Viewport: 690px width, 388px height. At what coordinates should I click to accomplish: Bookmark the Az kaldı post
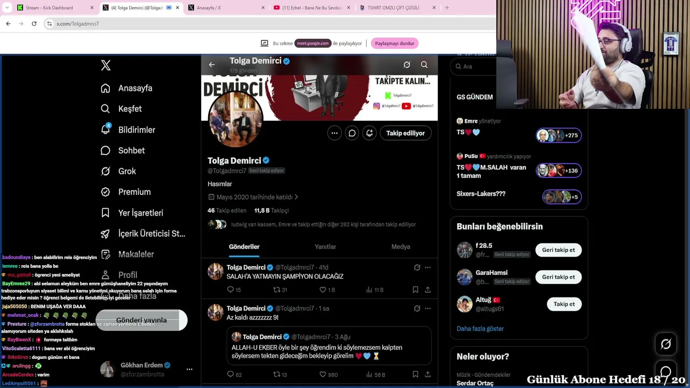(x=415, y=375)
